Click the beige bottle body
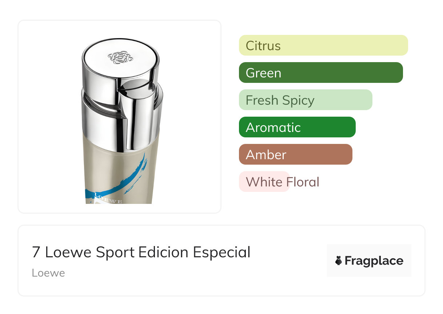 [x=120, y=171]
